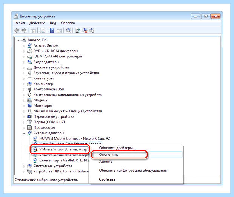Image resolution: width=234 pixels, height=197 pixels.
Task: Choose Свойства in the context menu
Action: pos(107,180)
